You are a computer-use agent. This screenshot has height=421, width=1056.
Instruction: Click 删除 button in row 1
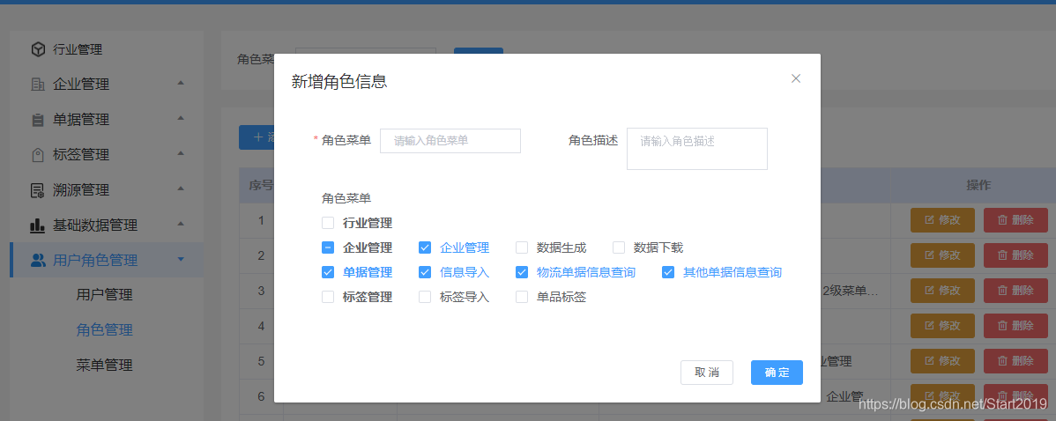click(1015, 220)
